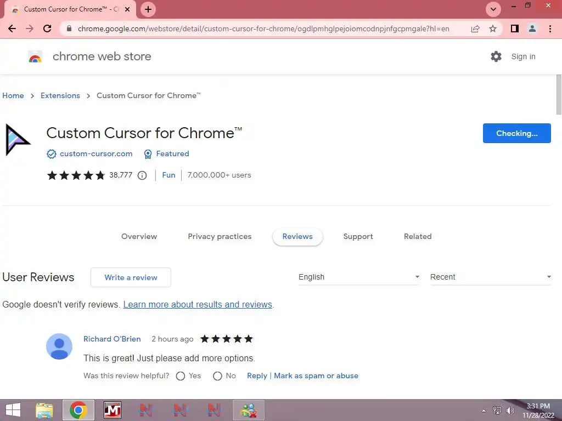This screenshot has width=562, height=421.
Task: Click the 38,777 ratings count
Action: click(x=121, y=175)
